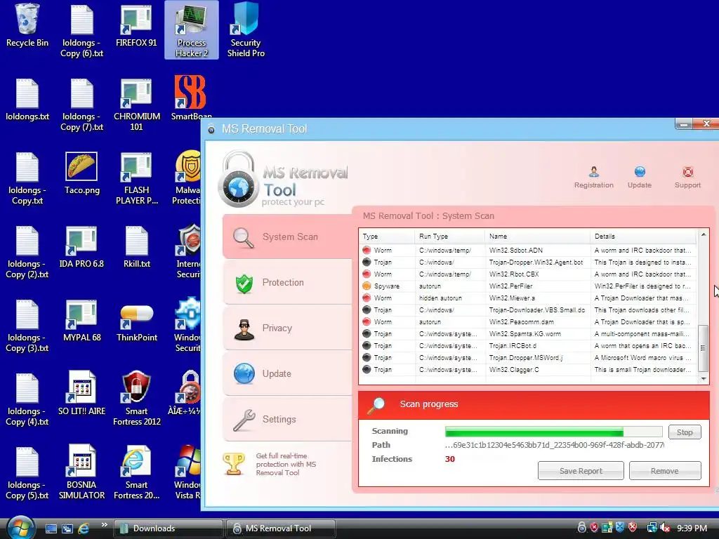
Task: Click the muted volume tray icon
Action: tap(665, 528)
